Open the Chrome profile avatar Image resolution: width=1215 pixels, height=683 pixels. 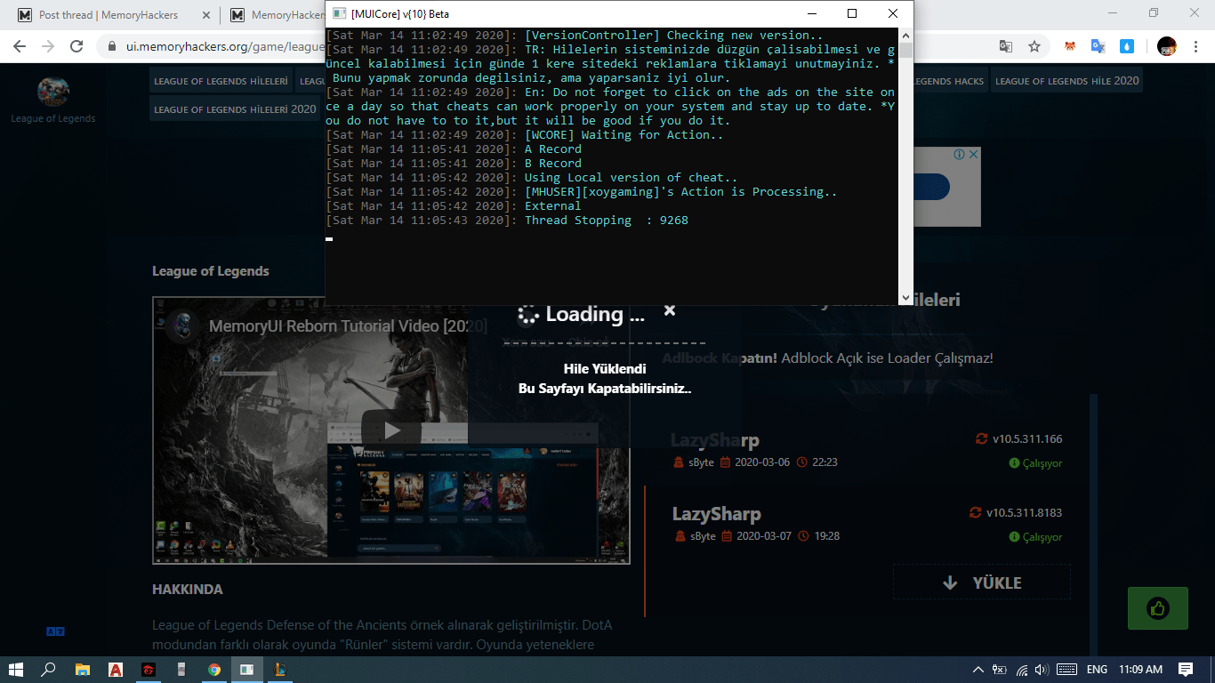(1167, 46)
